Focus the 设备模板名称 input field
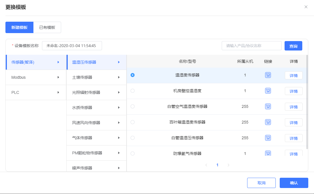314x194 pixels. pos(72,46)
